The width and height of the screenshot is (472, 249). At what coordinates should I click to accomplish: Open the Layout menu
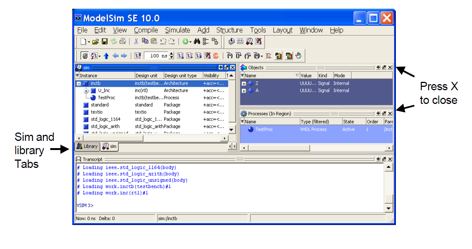point(282,30)
